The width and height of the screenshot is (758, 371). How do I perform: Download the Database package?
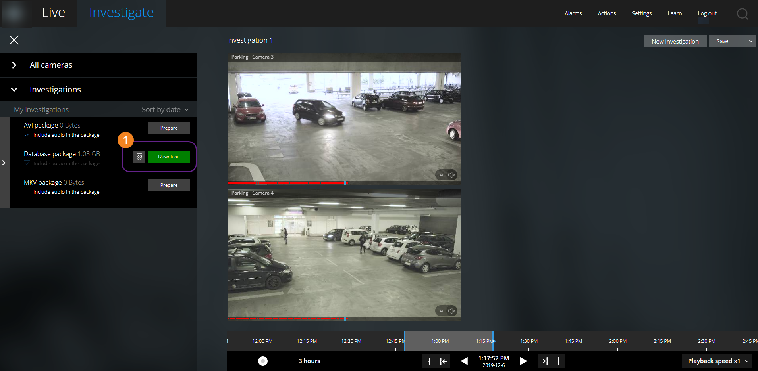[x=169, y=157]
